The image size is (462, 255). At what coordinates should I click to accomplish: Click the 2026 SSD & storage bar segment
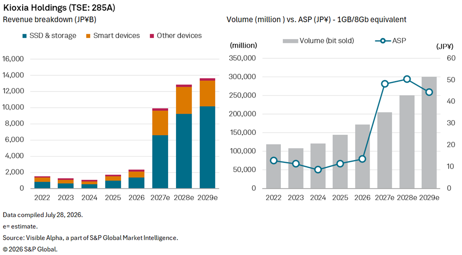(136, 183)
